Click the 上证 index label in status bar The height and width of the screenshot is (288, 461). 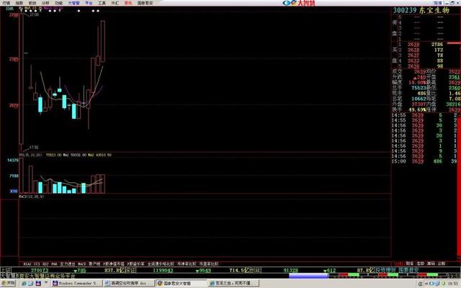pos(6,270)
